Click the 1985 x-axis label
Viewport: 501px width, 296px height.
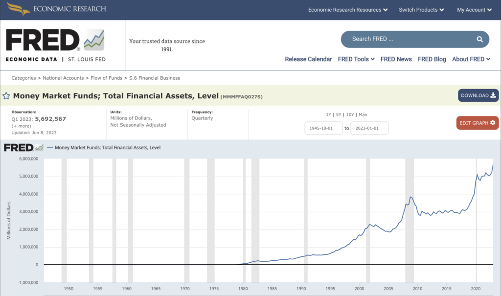point(272,289)
